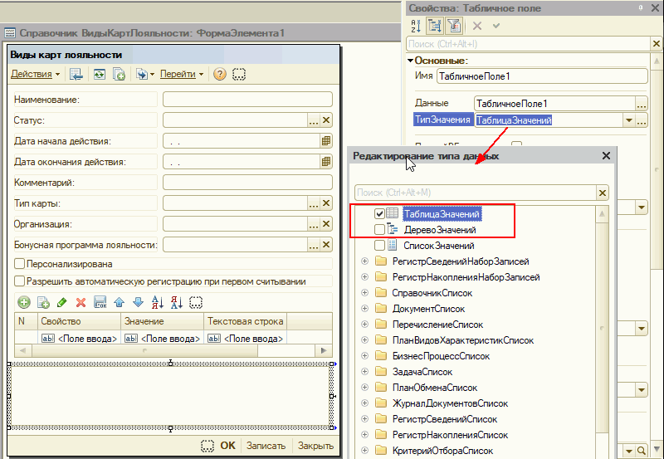Open the ТипЗначения dropdown arrow

click(x=629, y=120)
